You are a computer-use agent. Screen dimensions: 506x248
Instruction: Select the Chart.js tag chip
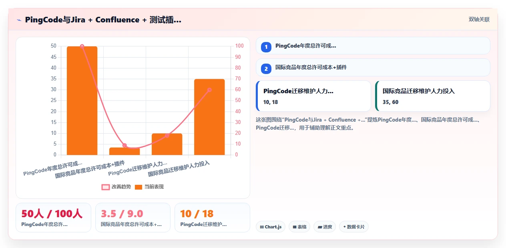coord(271,227)
